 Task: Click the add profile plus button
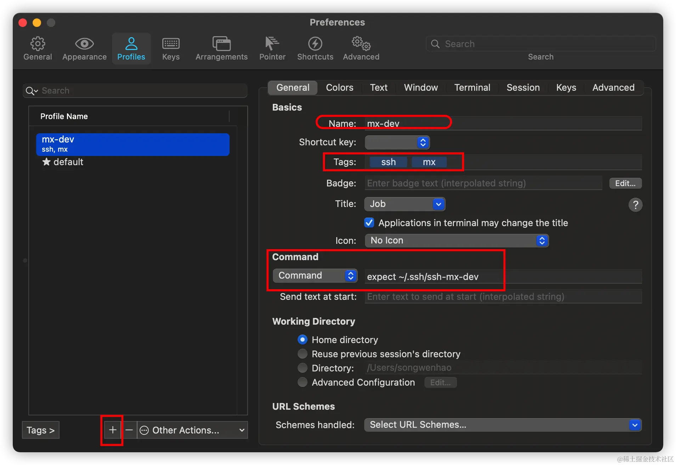[113, 430]
